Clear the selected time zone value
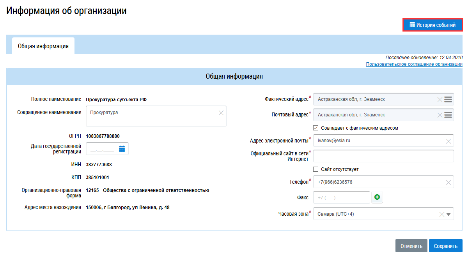 tap(441, 214)
